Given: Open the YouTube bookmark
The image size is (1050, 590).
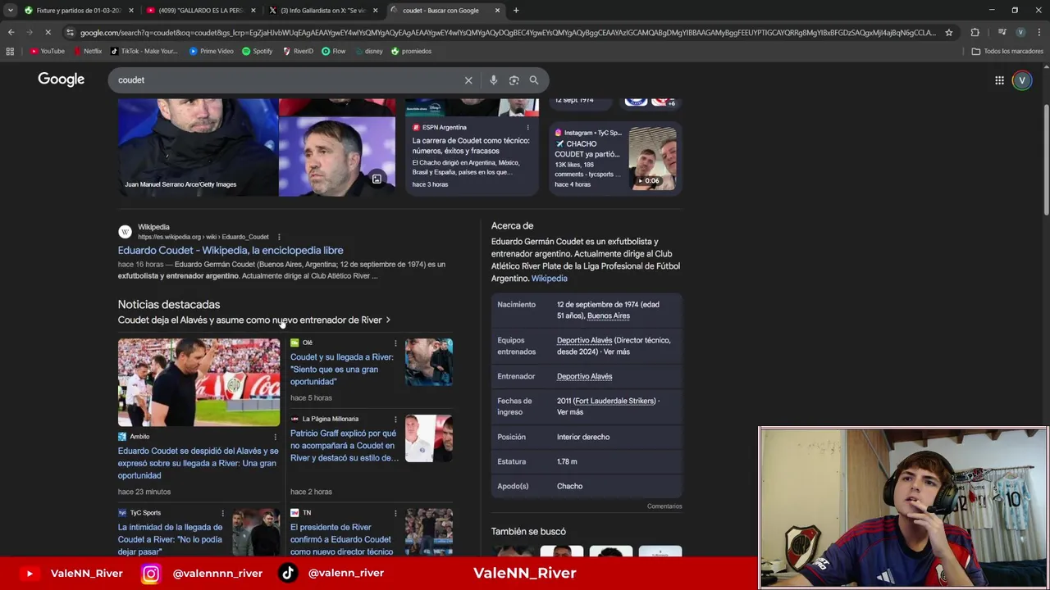Looking at the screenshot, I should point(47,51).
